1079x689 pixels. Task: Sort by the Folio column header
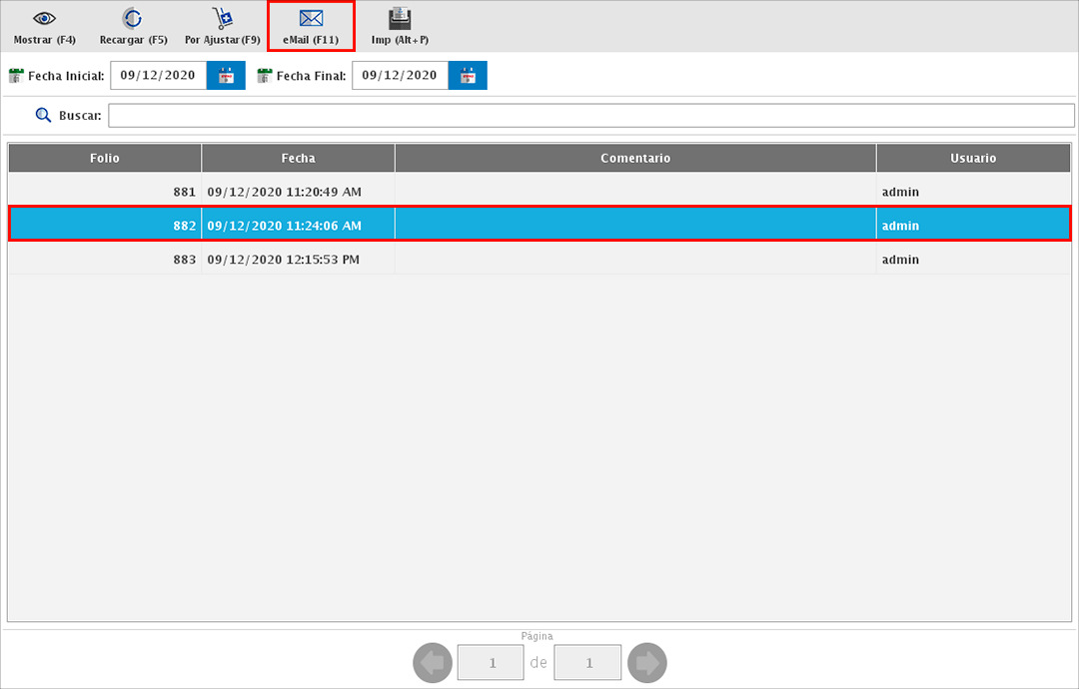click(x=105, y=158)
